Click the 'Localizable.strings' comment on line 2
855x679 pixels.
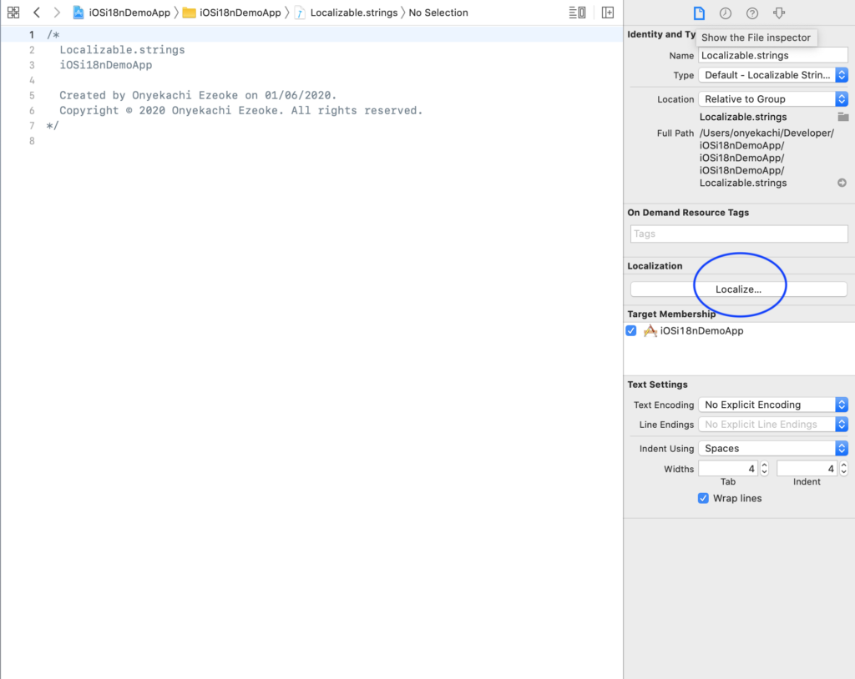tap(122, 50)
